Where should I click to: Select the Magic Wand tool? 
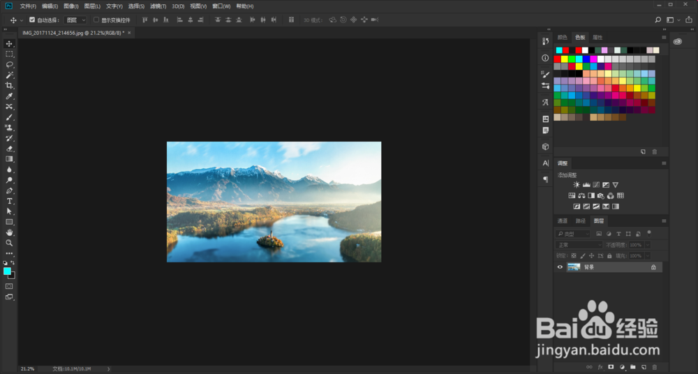coord(9,75)
